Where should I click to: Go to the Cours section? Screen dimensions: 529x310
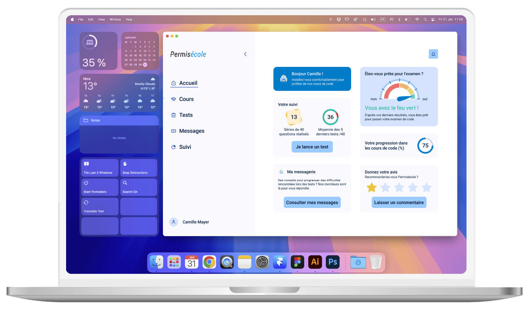(x=182, y=99)
